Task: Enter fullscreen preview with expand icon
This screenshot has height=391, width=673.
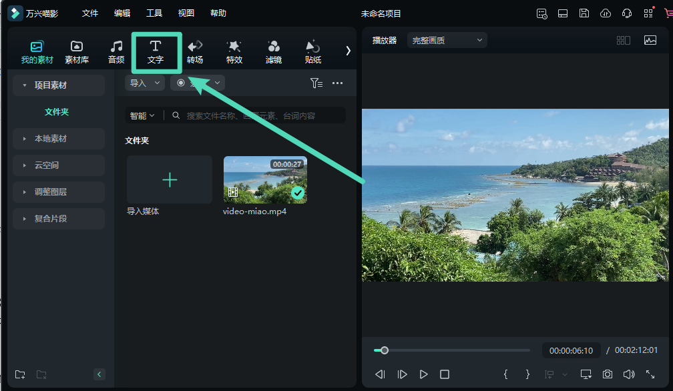Action: point(650,374)
